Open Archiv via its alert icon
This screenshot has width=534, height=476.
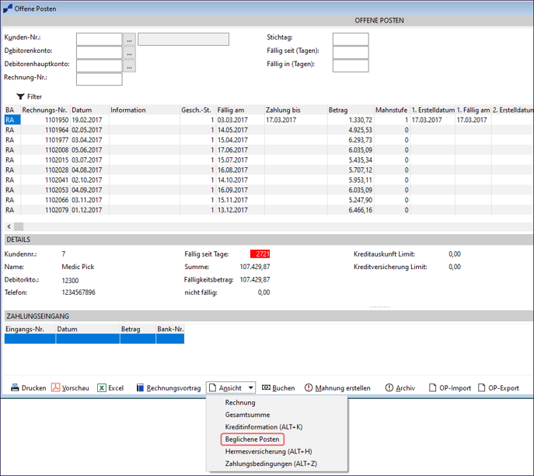[x=389, y=388]
